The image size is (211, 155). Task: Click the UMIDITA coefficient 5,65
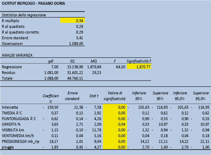(55, 124)
